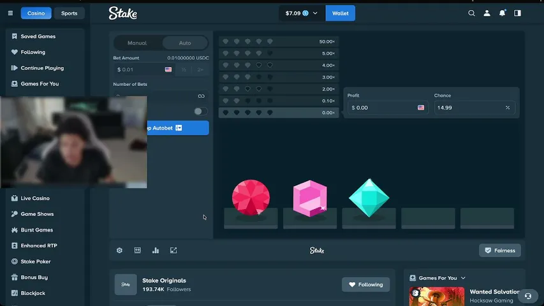Screen dimensions: 544x306
Task: Open the Wallet
Action: (341, 13)
